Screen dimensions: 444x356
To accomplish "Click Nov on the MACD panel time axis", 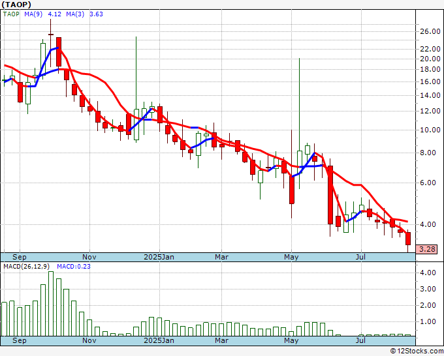I will point(89,340).
